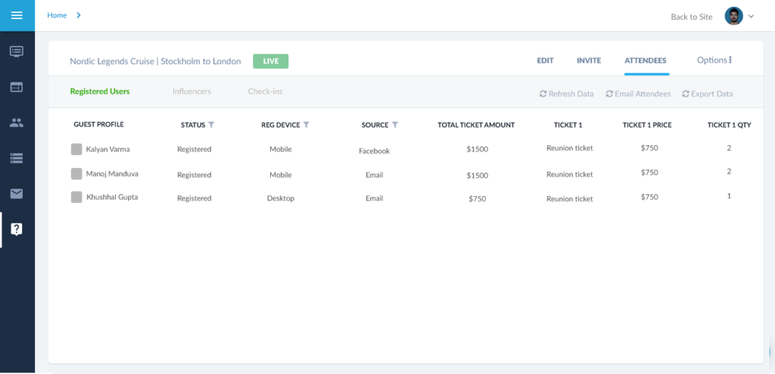Switch to the Check-ins tab
The height and width of the screenshot is (374, 775).
click(x=265, y=92)
